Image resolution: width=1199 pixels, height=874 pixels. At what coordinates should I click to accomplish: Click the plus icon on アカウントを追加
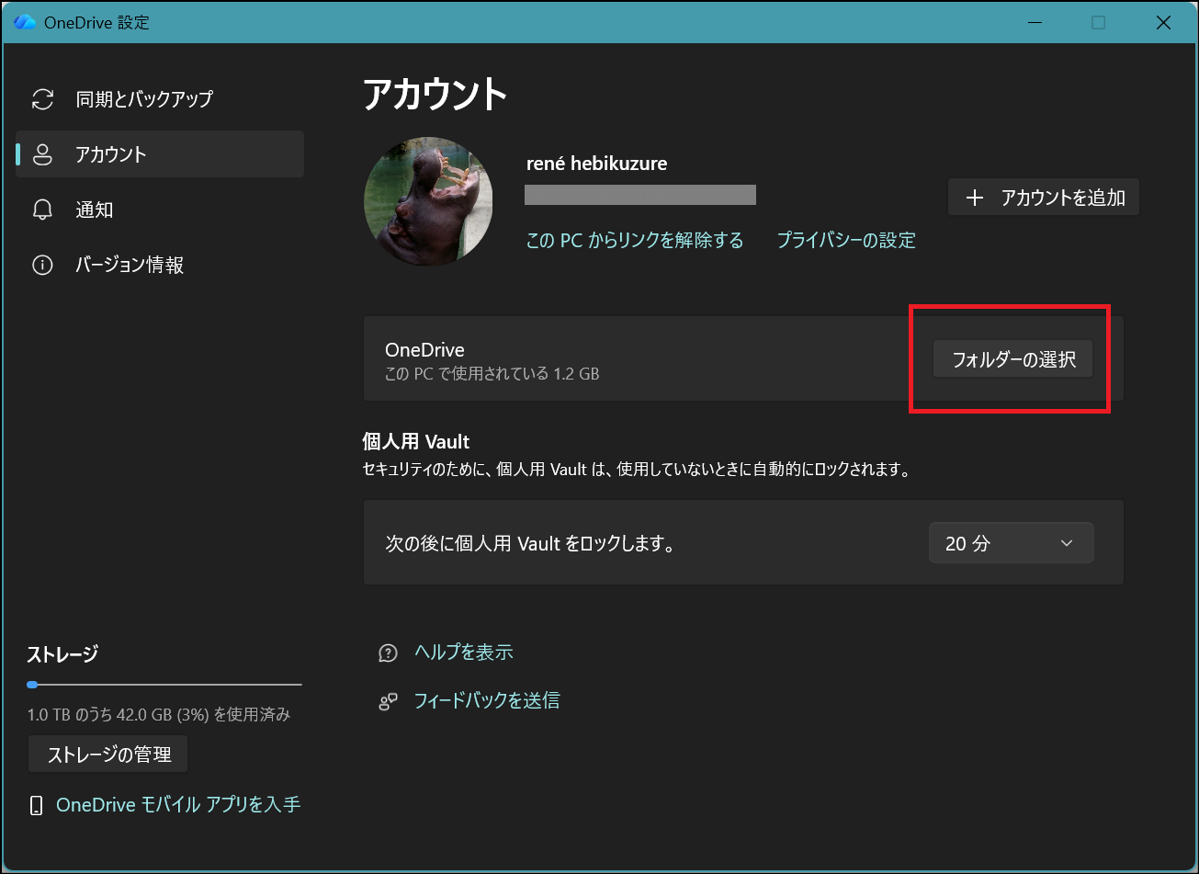coord(975,198)
